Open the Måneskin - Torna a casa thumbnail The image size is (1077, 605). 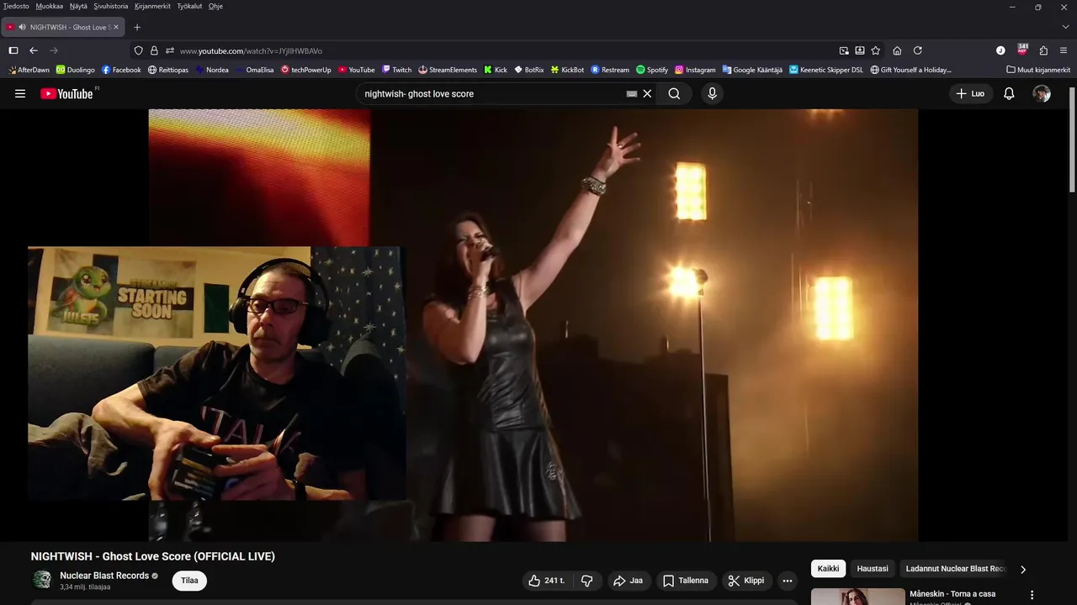[857, 597]
